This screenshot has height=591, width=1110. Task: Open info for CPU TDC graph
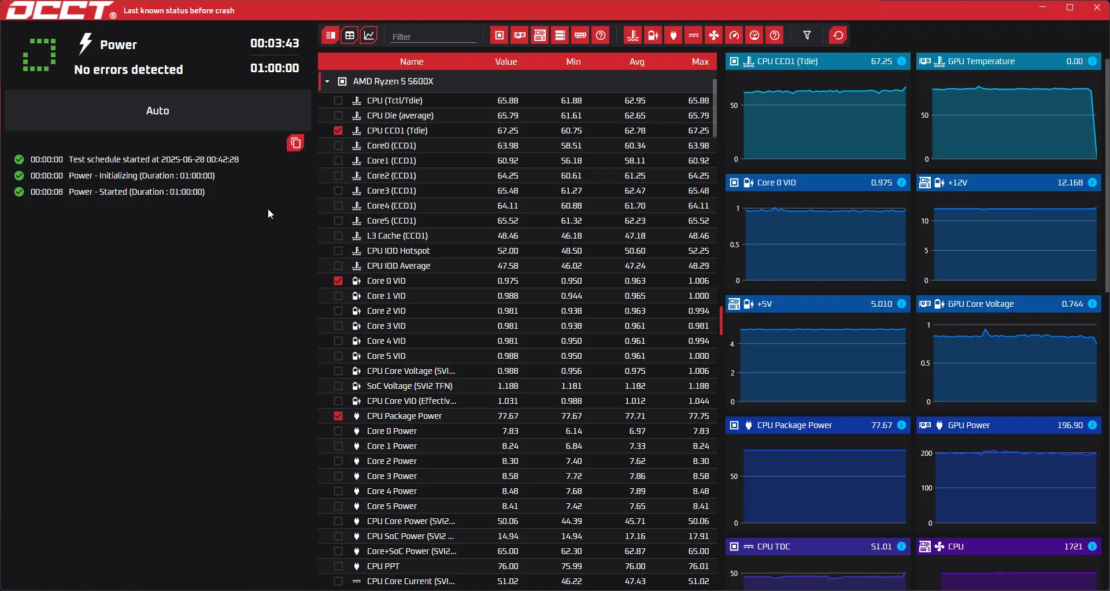pos(901,547)
